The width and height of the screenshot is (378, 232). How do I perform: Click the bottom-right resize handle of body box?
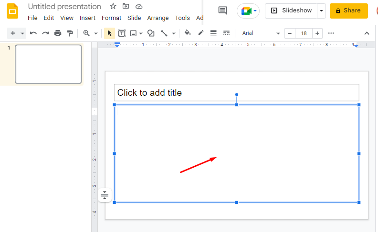(359, 202)
